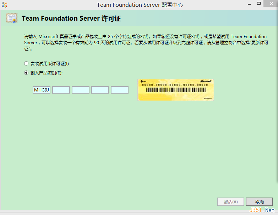Click the 激活(A) activate button
This screenshot has height=215, width=278.
click(x=230, y=202)
